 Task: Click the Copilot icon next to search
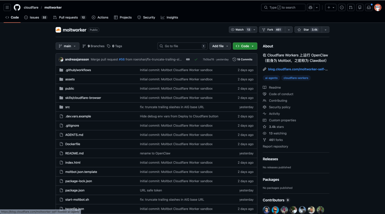click(309, 7)
